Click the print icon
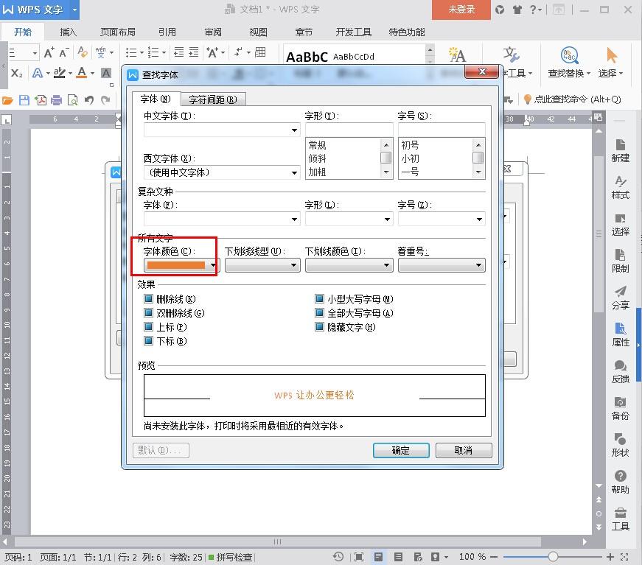The image size is (642, 565). point(57,100)
